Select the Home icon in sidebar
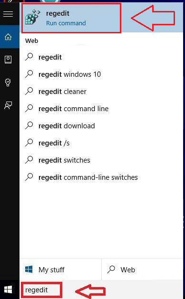185x299 pixels. [x=8, y=37]
